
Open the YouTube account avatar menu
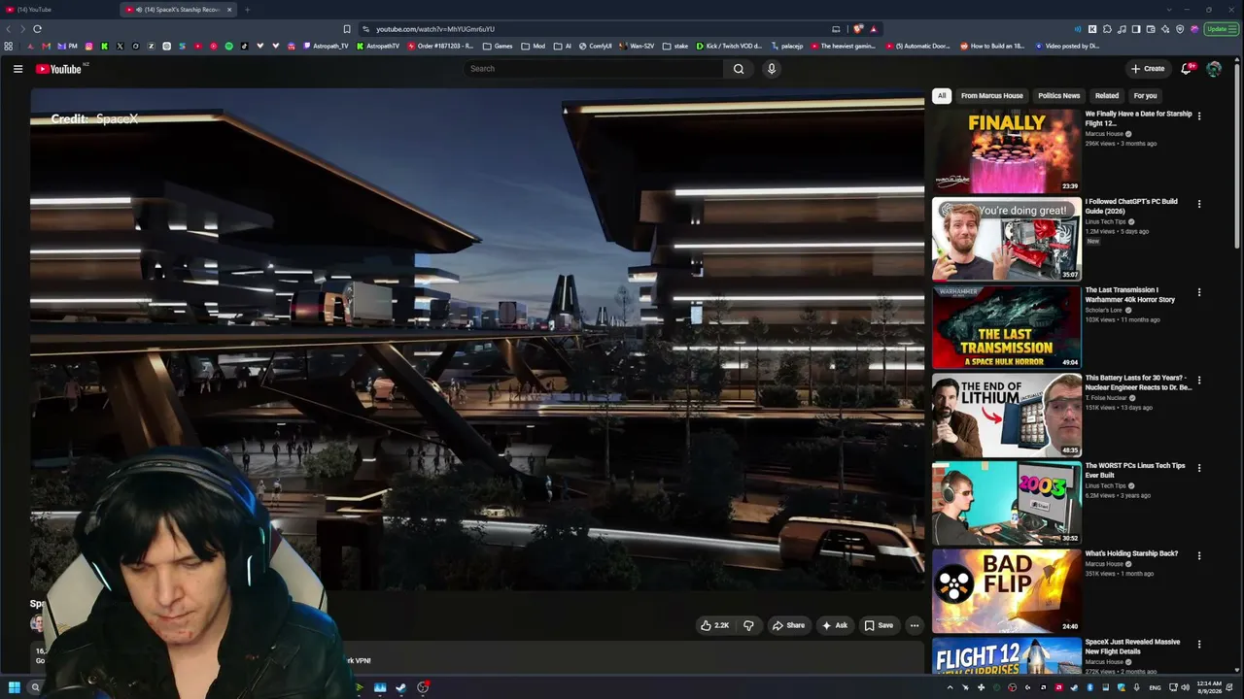point(1214,69)
